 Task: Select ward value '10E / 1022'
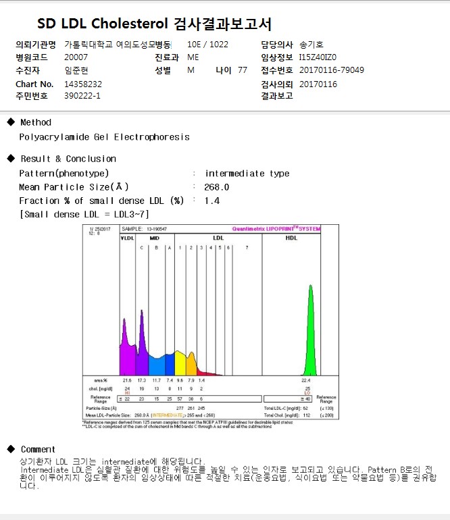pos(207,45)
